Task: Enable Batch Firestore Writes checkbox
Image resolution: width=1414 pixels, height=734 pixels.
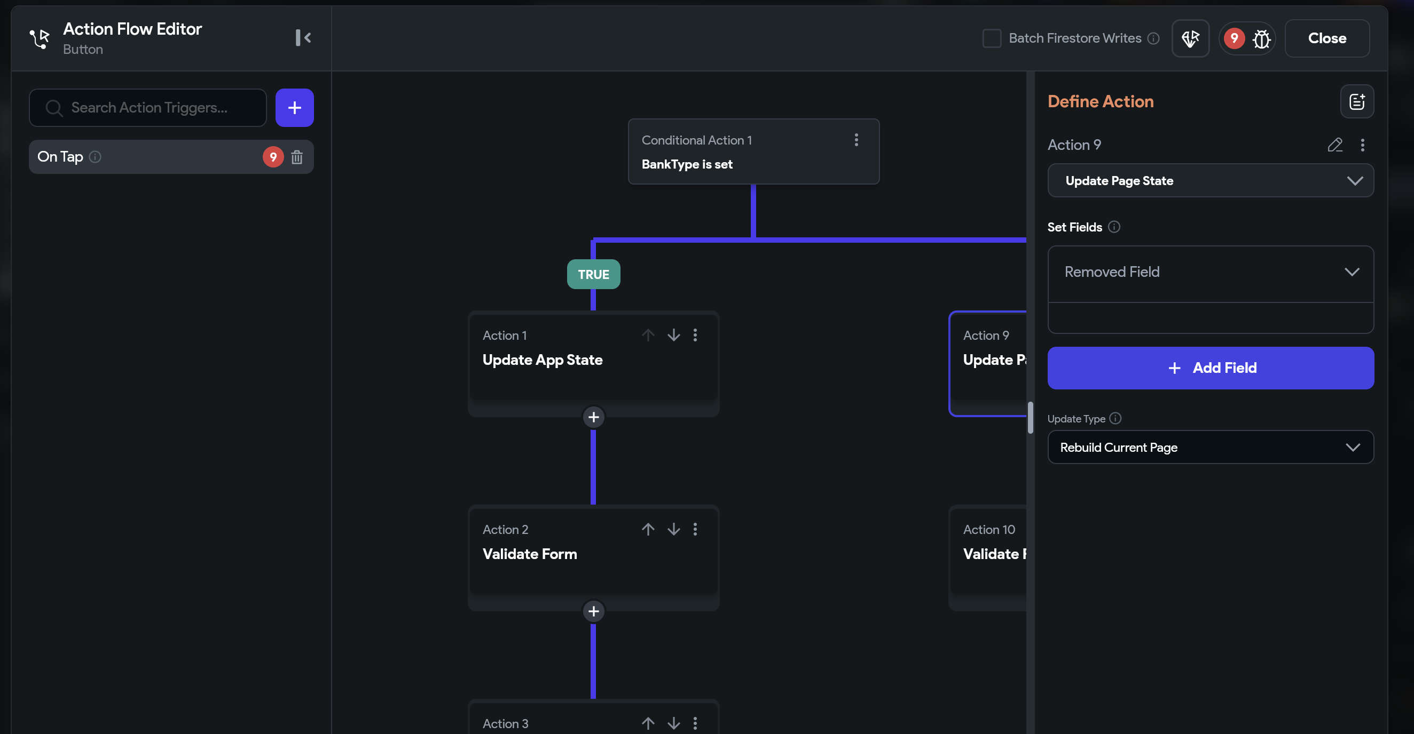Action: [991, 38]
